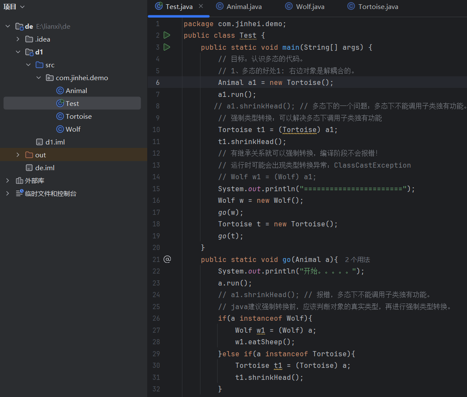The width and height of the screenshot is (467, 397).
Task: Click 'new Tortoise()' on line 6
Action: point(299,82)
